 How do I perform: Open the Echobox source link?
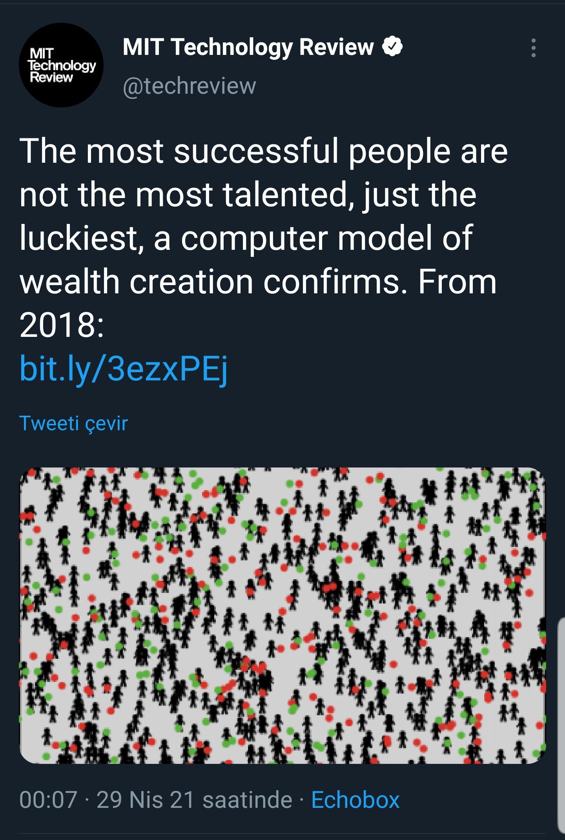(x=355, y=800)
